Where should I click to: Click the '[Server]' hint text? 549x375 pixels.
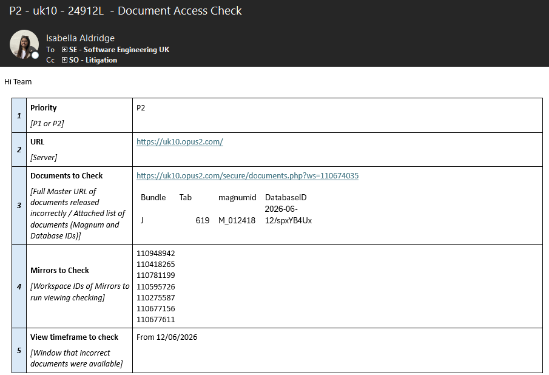pyautogui.click(x=44, y=158)
